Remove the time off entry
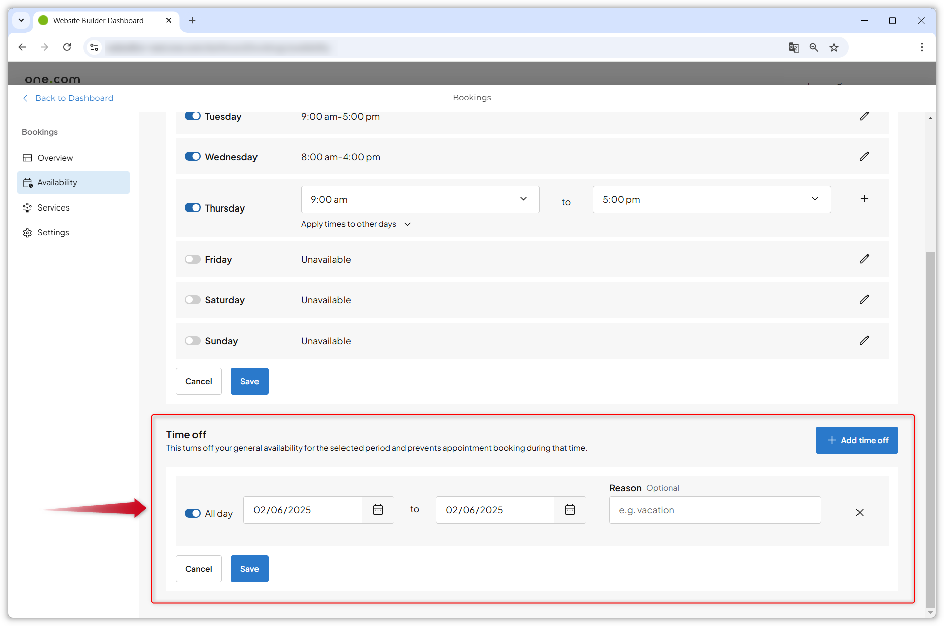The height and width of the screenshot is (626, 944). tap(860, 513)
